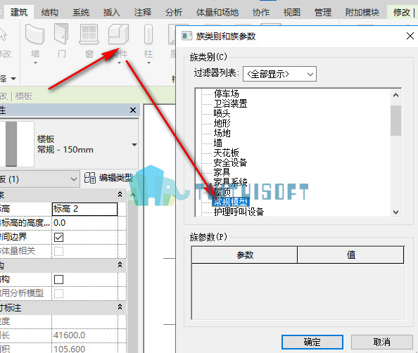The width and height of the screenshot is (418, 353).
Task: Click the 确定 button
Action: [312, 342]
